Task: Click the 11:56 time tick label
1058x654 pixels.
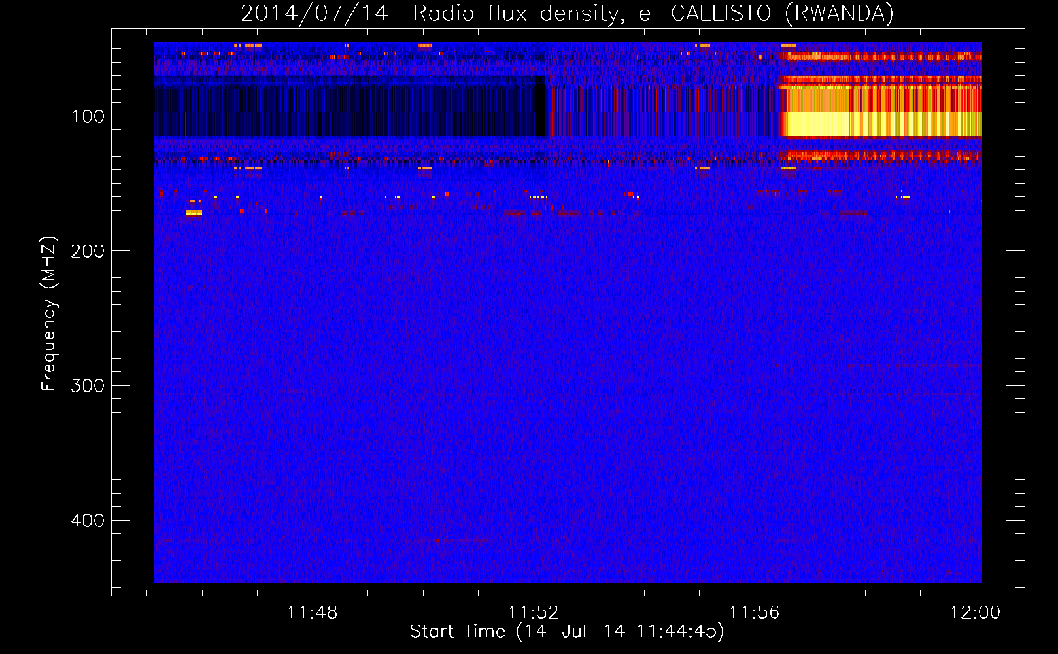Action: click(755, 612)
